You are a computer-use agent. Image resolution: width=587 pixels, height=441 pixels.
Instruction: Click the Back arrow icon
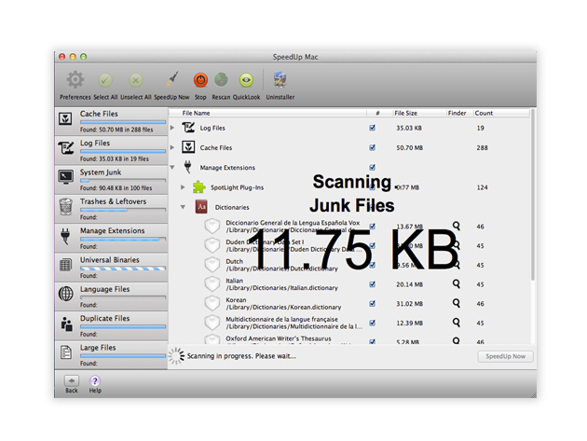click(72, 380)
